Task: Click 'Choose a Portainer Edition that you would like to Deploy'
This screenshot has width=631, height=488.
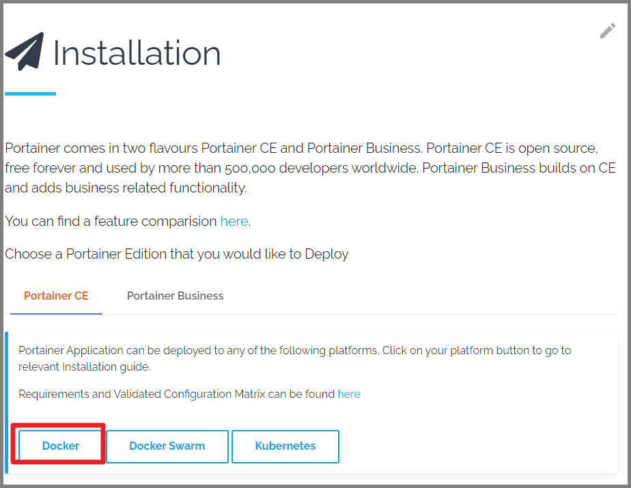Action: click(177, 255)
